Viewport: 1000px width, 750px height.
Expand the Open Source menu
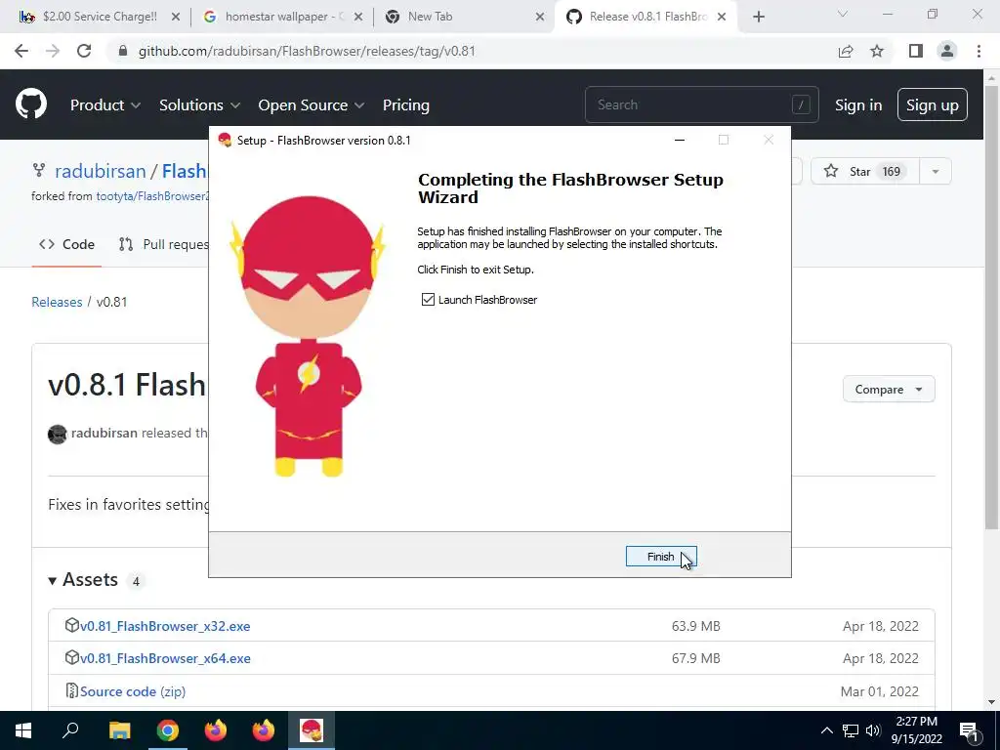[312, 105]
